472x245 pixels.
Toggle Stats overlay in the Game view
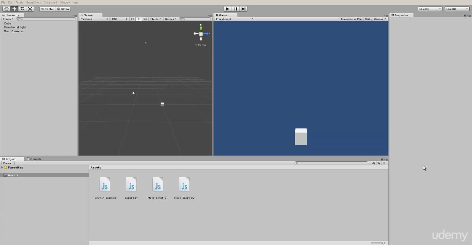[x=368, y=19]
